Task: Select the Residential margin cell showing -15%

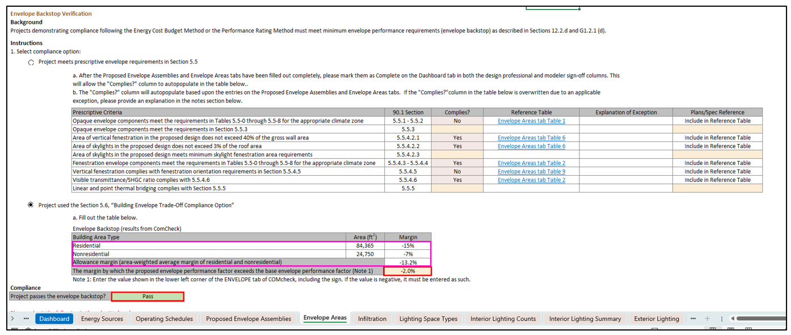Action: (x=407, y=246)
